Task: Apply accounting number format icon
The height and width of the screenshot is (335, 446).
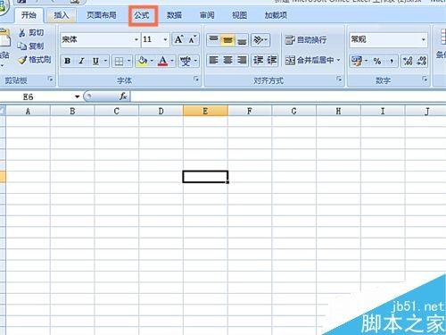Action: 356,61
